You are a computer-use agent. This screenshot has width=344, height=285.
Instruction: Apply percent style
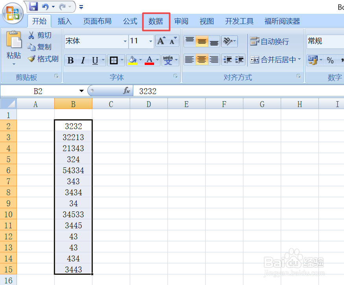[x=330, y=60]
